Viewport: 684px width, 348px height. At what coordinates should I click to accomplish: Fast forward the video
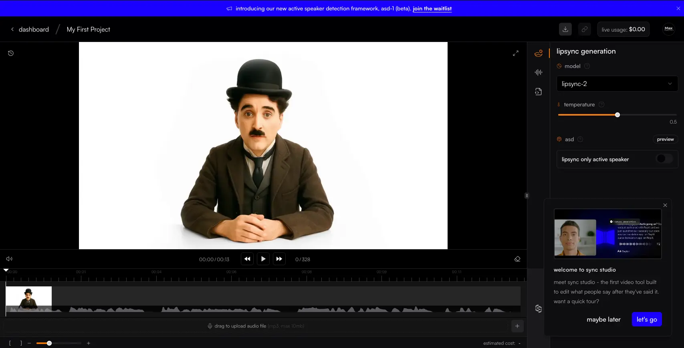coord(279,259)
